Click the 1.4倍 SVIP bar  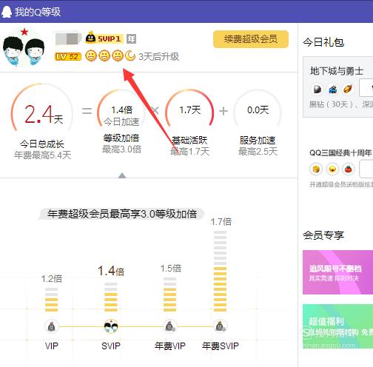coord(111,297)
